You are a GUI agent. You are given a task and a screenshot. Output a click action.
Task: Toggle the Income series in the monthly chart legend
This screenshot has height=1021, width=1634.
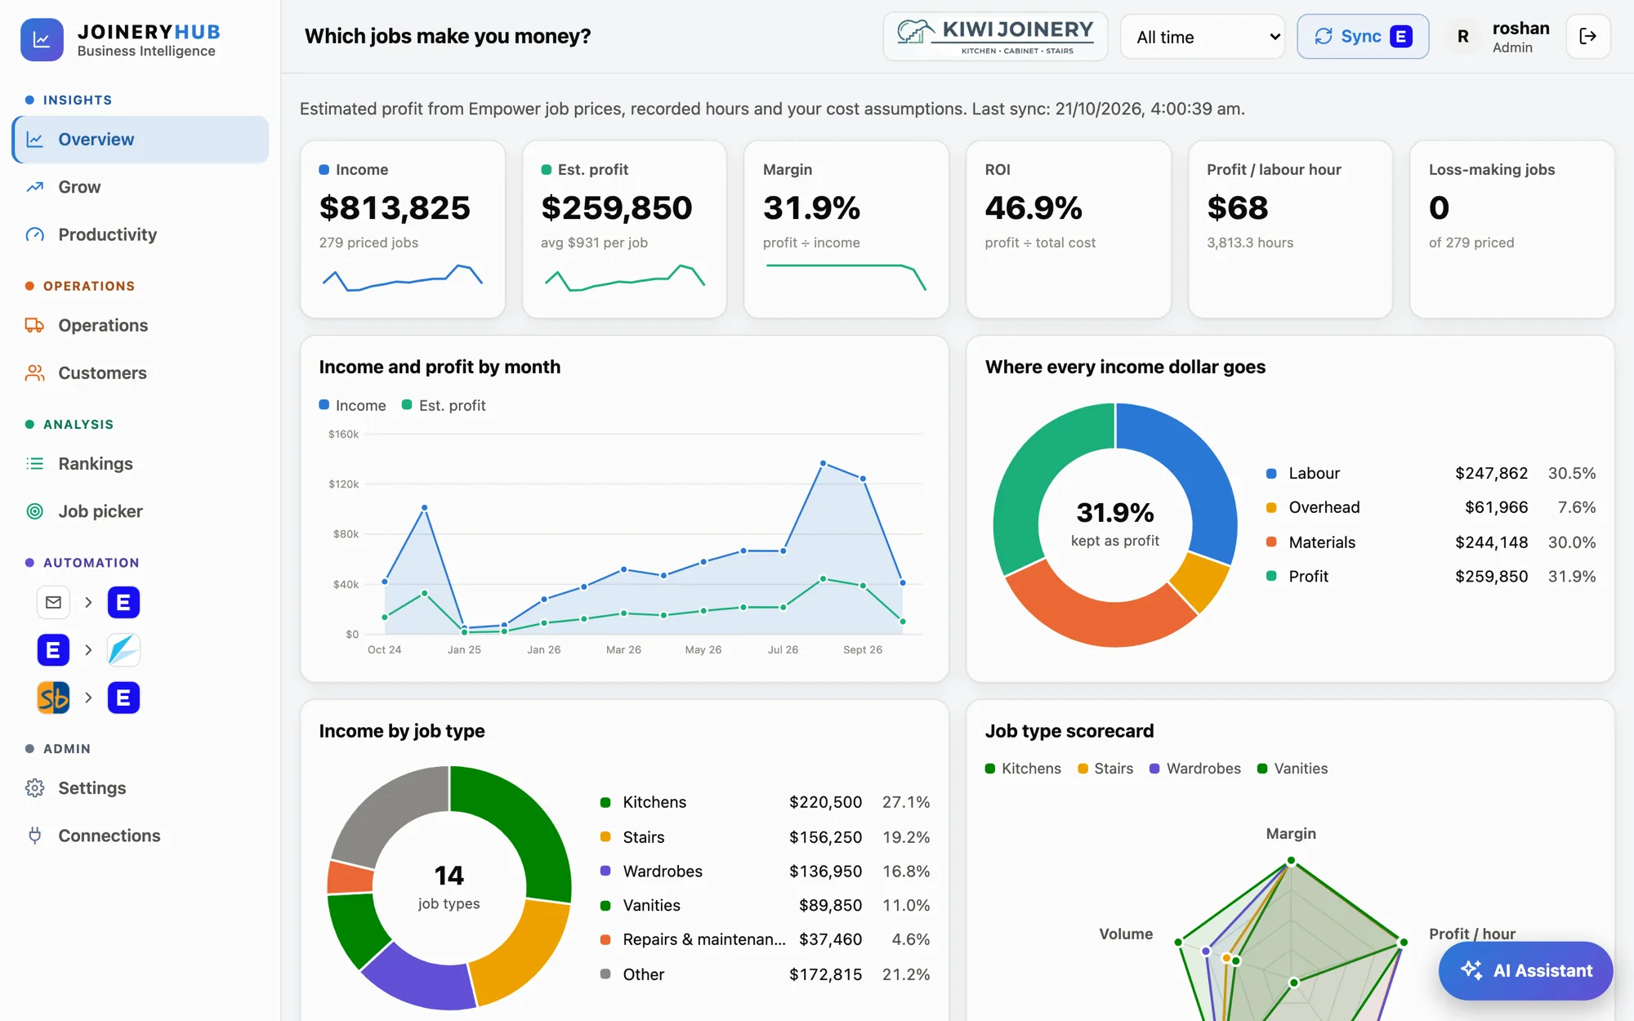pyautogui.click(x=352, y=406)
